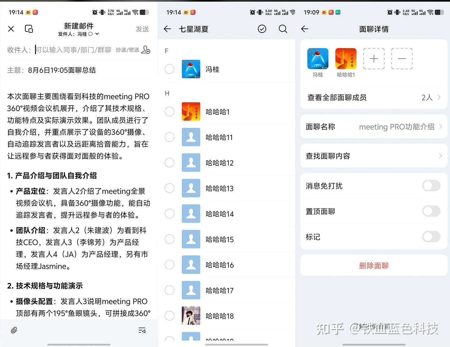Tap the chevron beside meeting PRO功能介绍
This screenshot has height=347, width=450.
pos(440,127)
